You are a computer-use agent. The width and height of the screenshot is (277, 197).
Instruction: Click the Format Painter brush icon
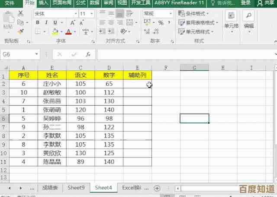pyautogui.click(x=21, y=32)
